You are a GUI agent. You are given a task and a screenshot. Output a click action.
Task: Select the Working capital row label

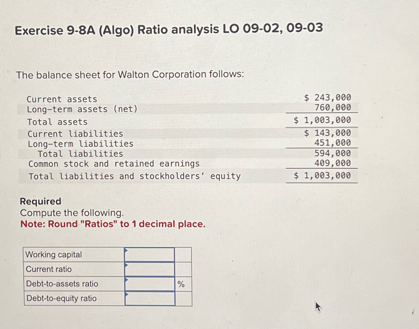click(54, 255)
